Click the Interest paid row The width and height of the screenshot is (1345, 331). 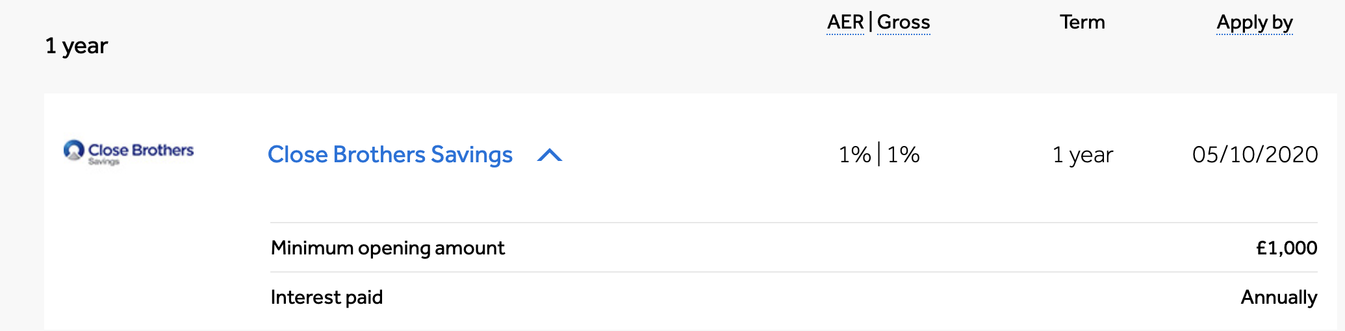pos(793,297)
